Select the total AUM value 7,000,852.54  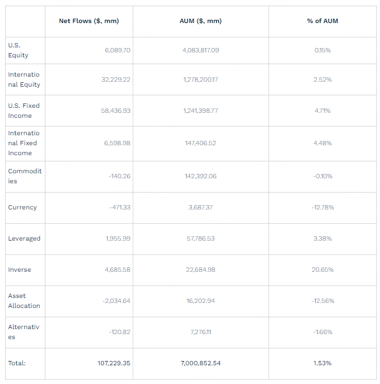200,363
